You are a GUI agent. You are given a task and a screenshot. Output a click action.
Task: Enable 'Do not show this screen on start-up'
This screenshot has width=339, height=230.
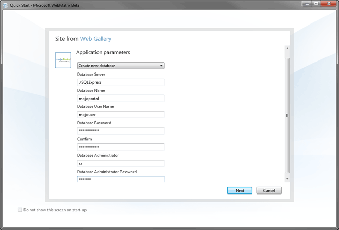pyautogui.click(x=20, y=210)
